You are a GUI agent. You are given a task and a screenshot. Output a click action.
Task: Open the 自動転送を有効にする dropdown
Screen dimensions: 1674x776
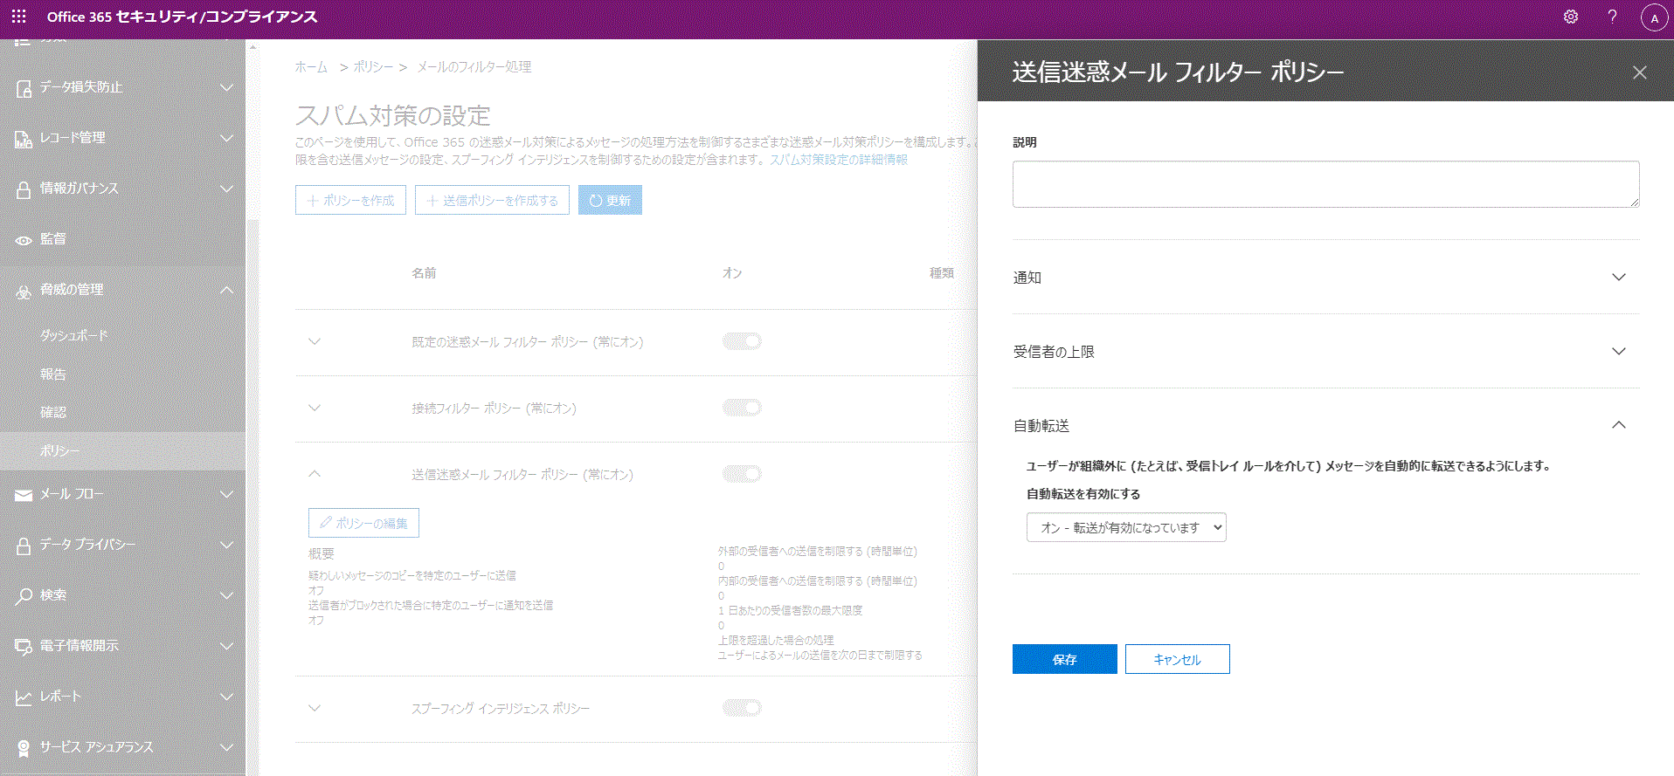(1125, 528)
